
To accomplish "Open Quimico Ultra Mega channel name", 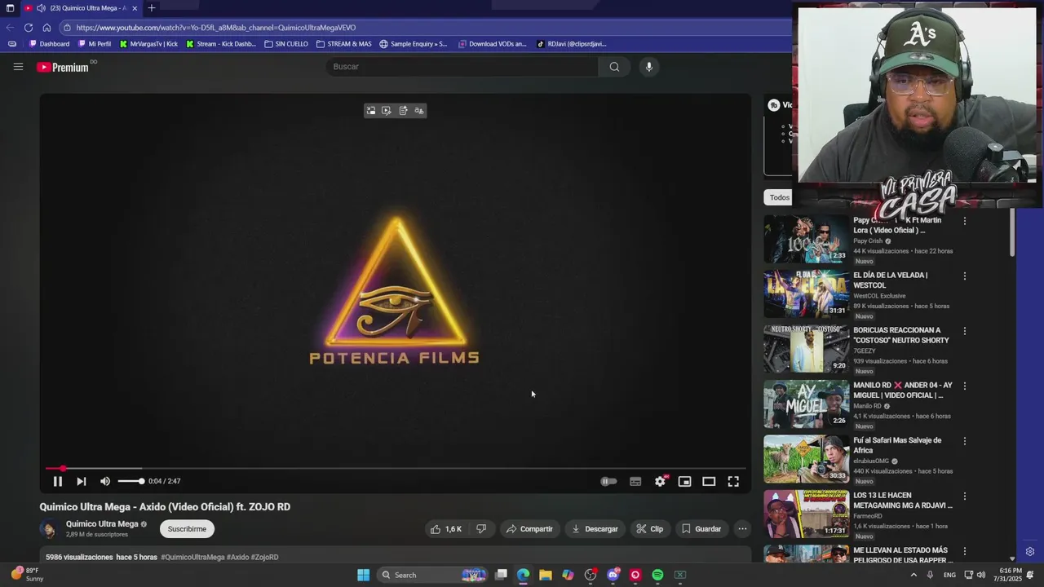I will [x=102, y=524].
